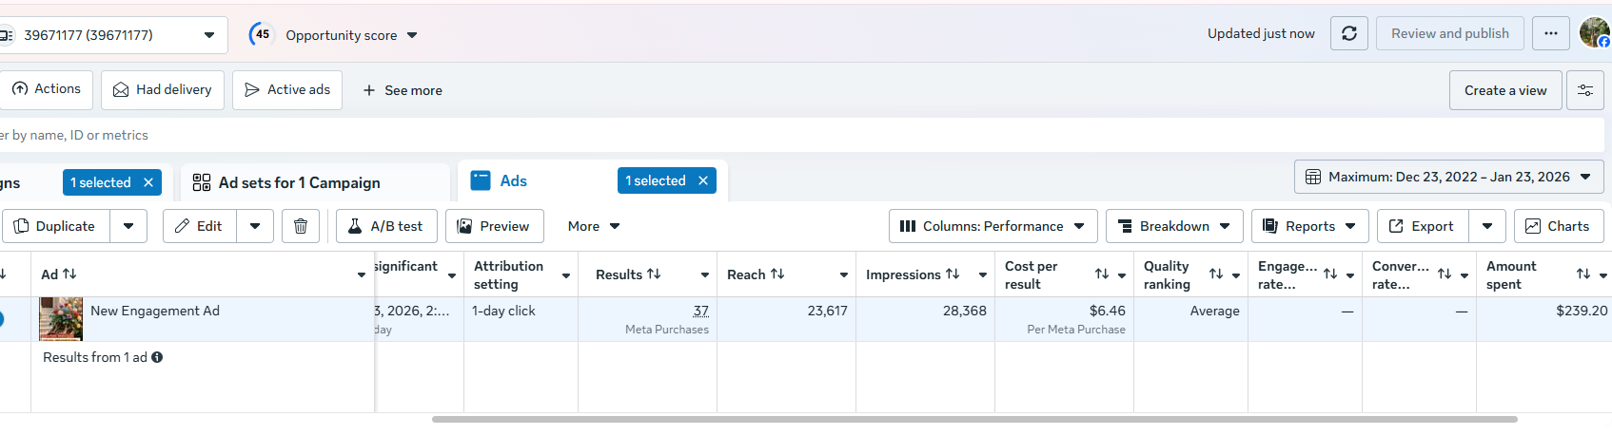Click the refresh data icon
Image resolution: width=1612 pixels, height=435 pixels.
pos(1348,33)
